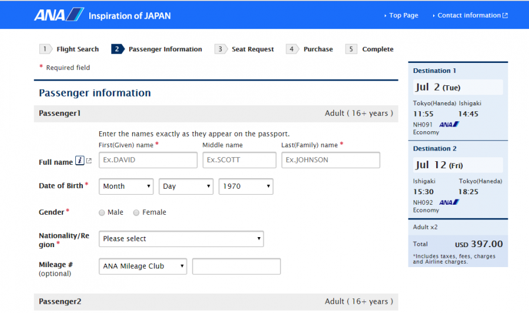Screen dimensions: 529x313
Task: Open the Top Page link
Action: [403, 15]
